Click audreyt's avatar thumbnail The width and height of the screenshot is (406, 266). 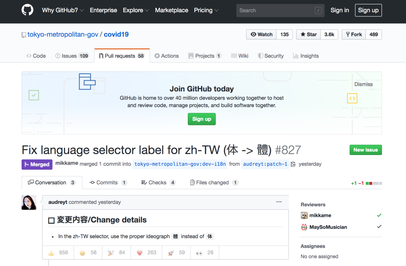[x=29, y=202]
